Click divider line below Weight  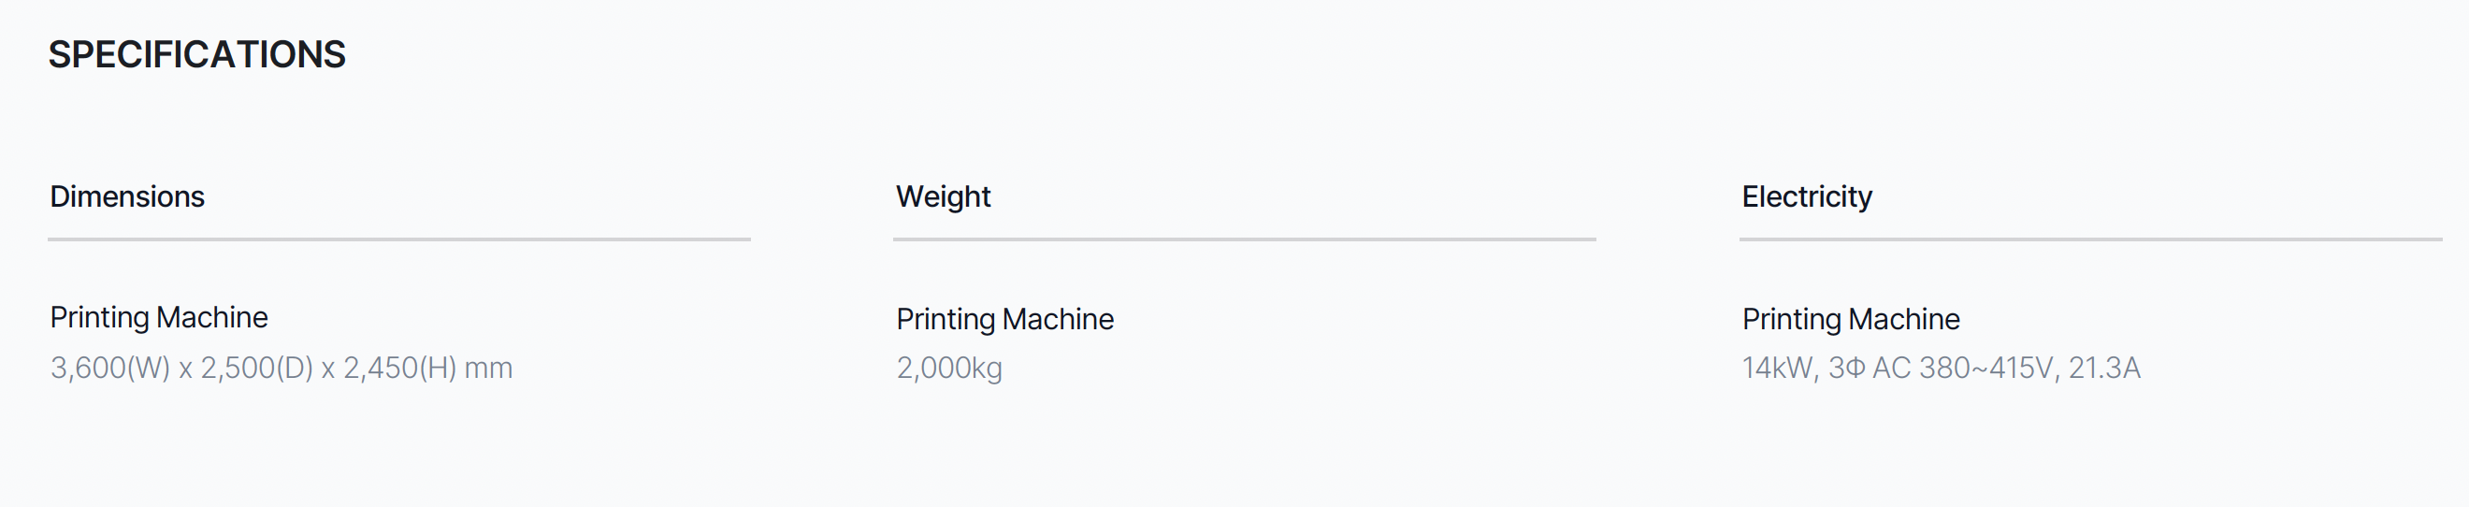[x=1244, y=239]
